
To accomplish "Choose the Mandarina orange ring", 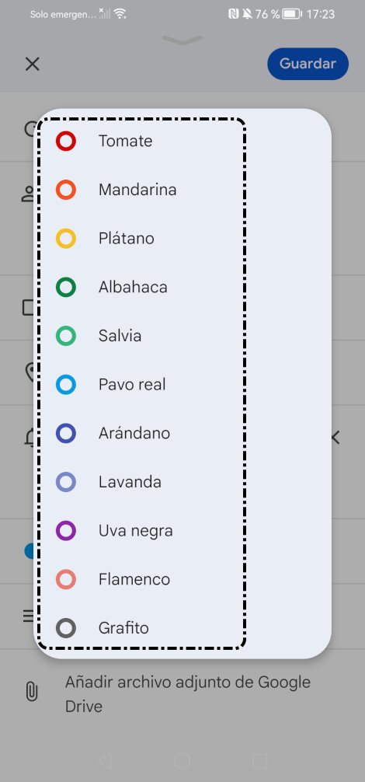I will click(x=66, y=190).
